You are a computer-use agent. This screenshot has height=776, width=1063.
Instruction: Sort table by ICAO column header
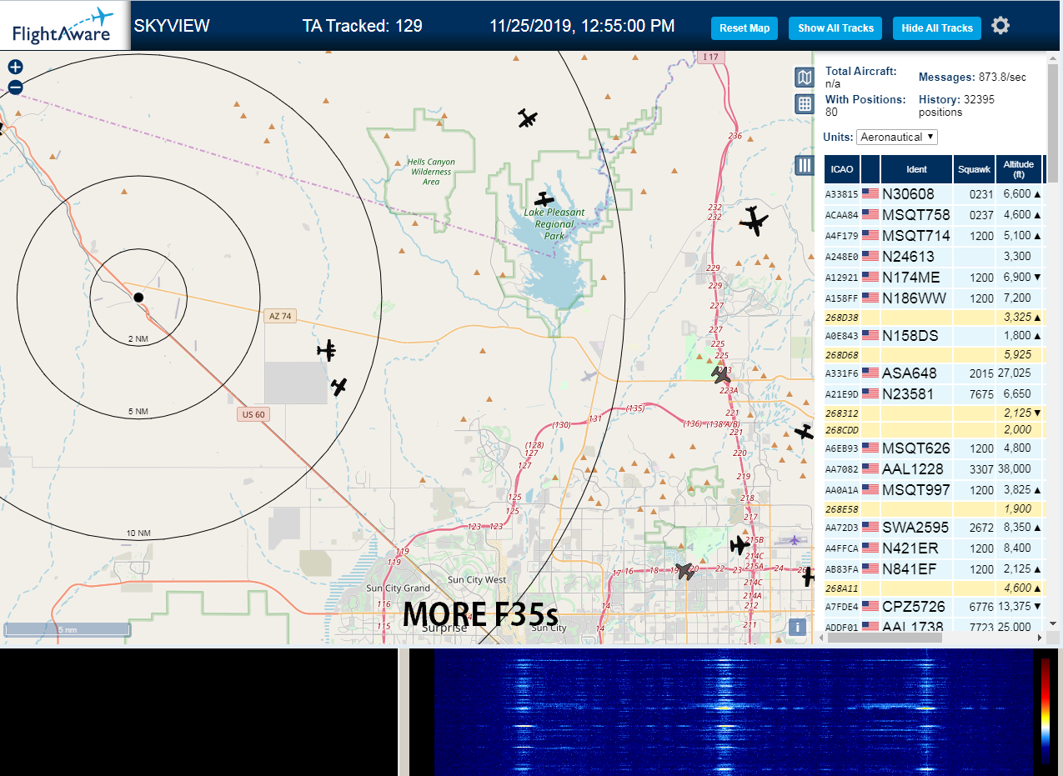coord(842,169)
